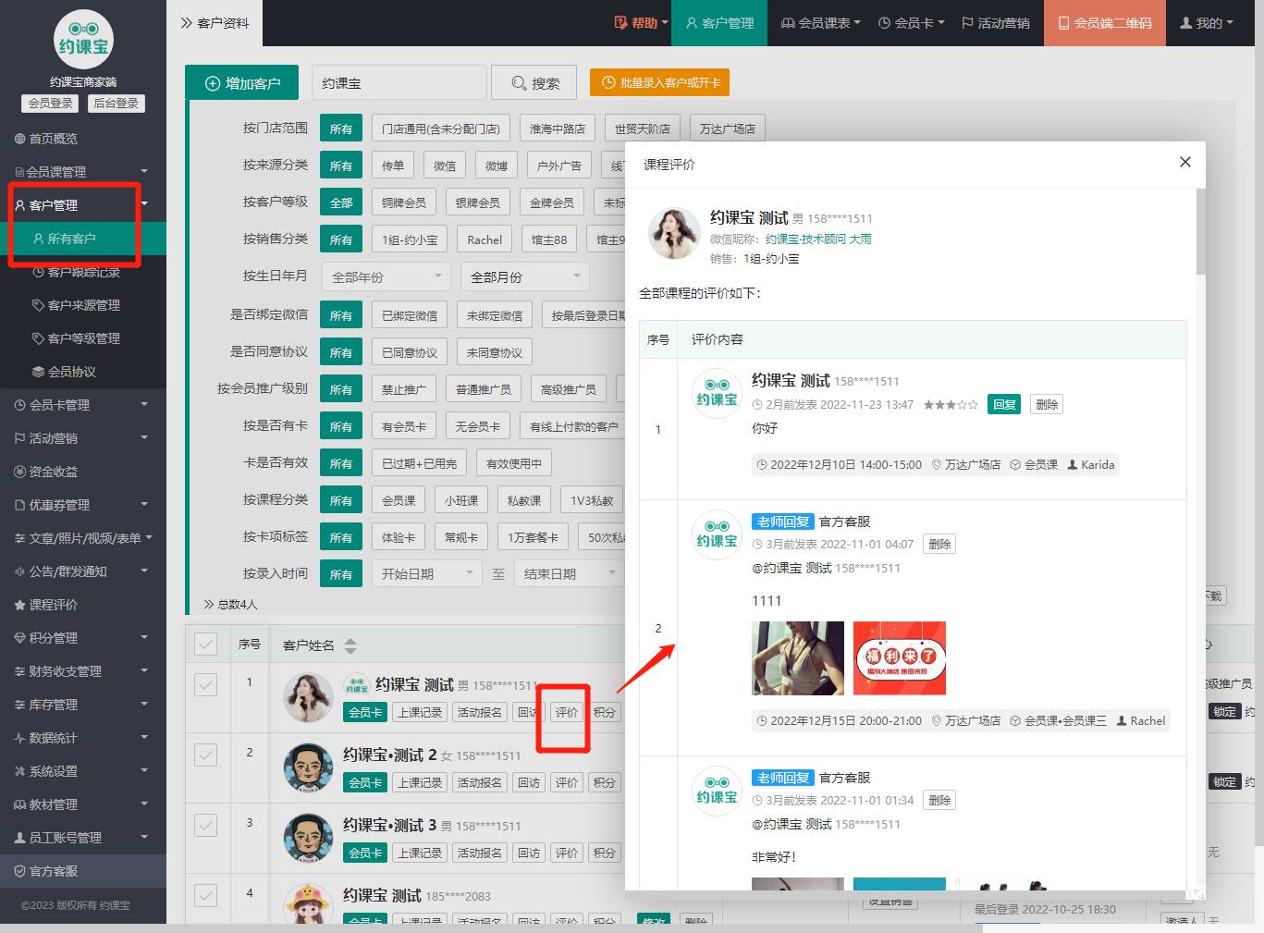This screenshot has width=1264, height=933.
Task: Filter course type by 私教课
Action: click(524, 500)
